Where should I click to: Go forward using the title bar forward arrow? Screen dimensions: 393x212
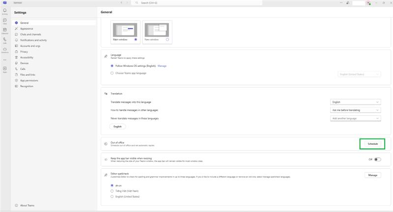(127, 3)
